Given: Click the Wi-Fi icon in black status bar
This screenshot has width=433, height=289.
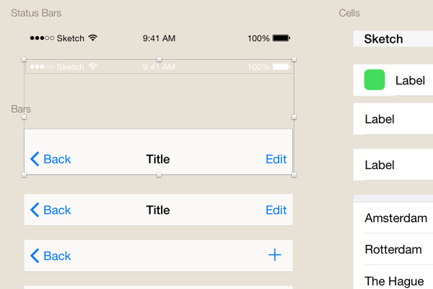Looking at the screenshot, I should tap(93, 38).
